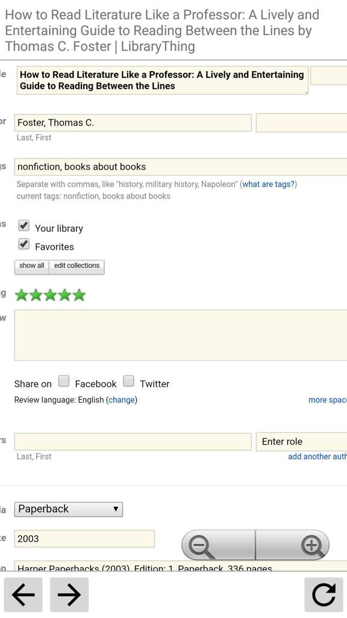Set rating to two stars
Screen dimensions: 347x618
pyautogui.click(x=36, y=295)
